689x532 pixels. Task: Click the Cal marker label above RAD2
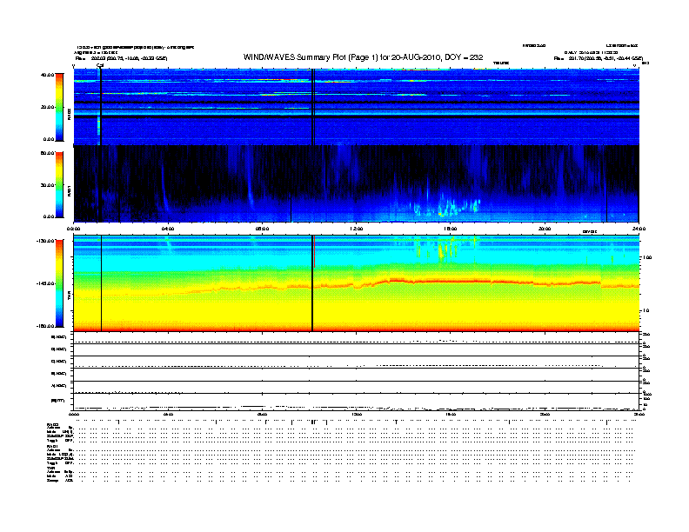(100, 65)
